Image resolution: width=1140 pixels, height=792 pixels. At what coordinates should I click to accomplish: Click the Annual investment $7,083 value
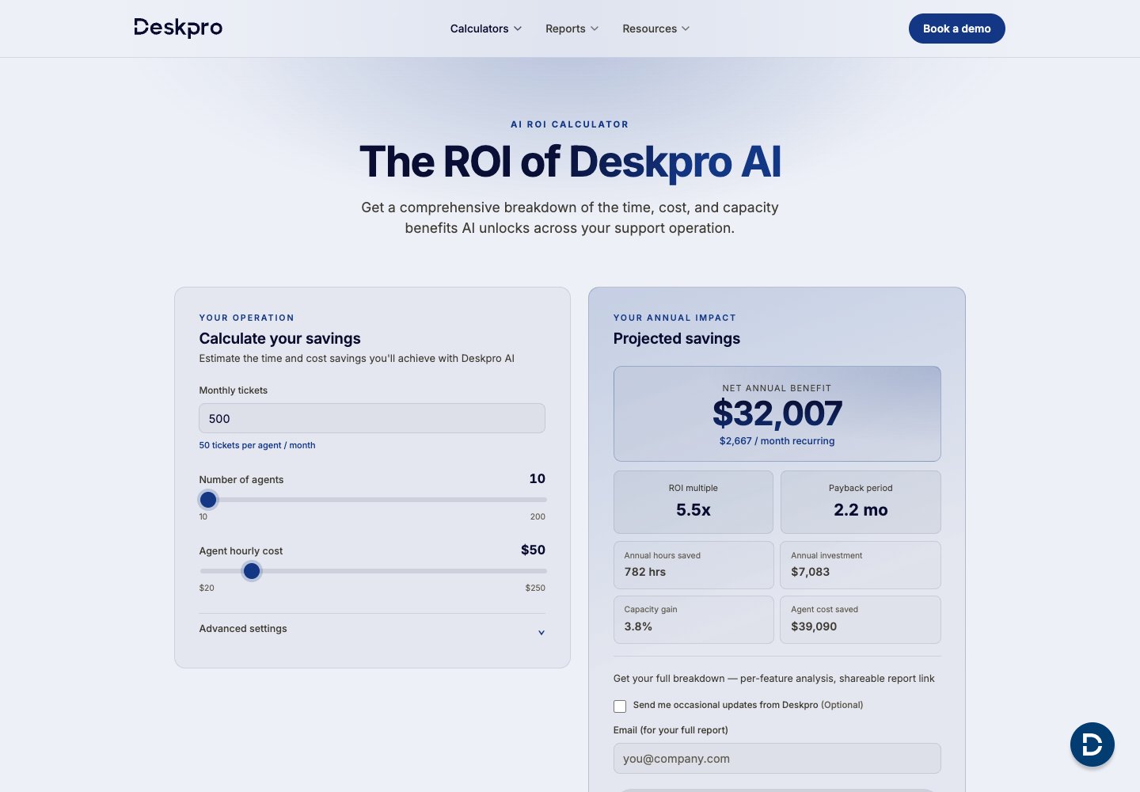[x=811, y=572]
